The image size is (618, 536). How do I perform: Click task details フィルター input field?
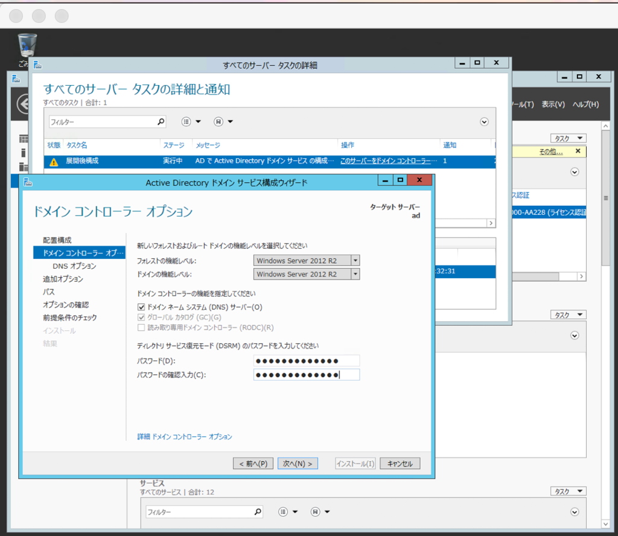(103, 122)
